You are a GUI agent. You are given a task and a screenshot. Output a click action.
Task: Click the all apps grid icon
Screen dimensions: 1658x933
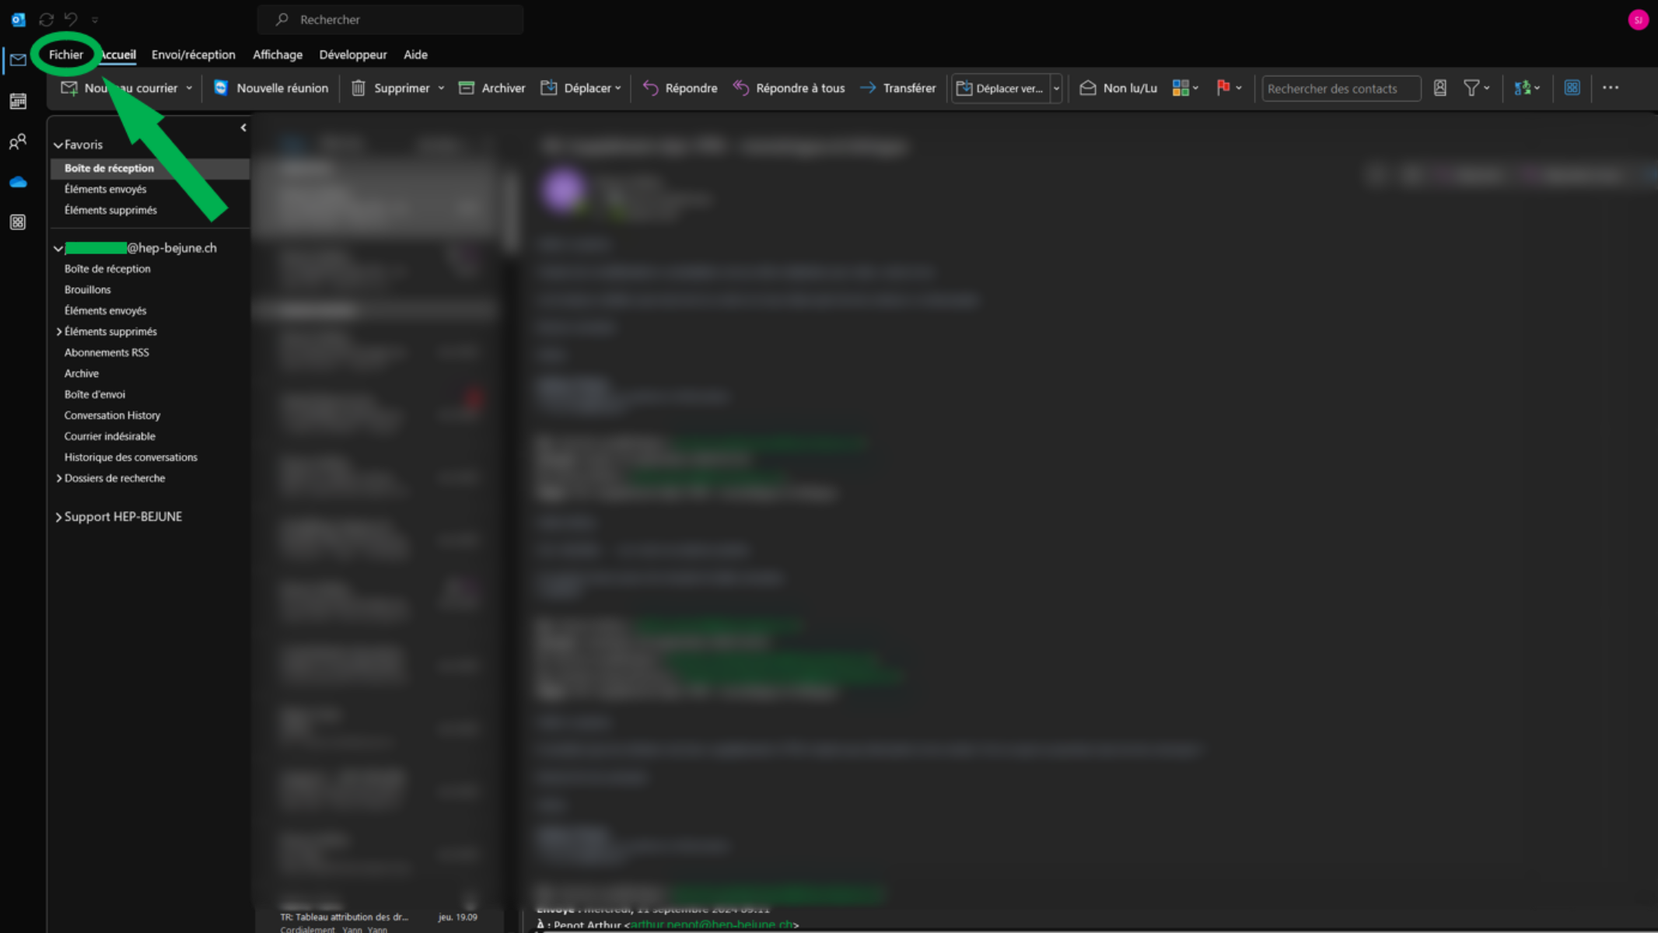click(18, 222)
